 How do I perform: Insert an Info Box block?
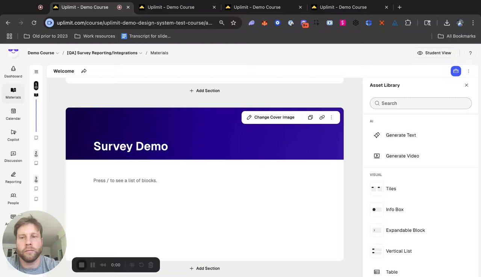coord(421,209)
